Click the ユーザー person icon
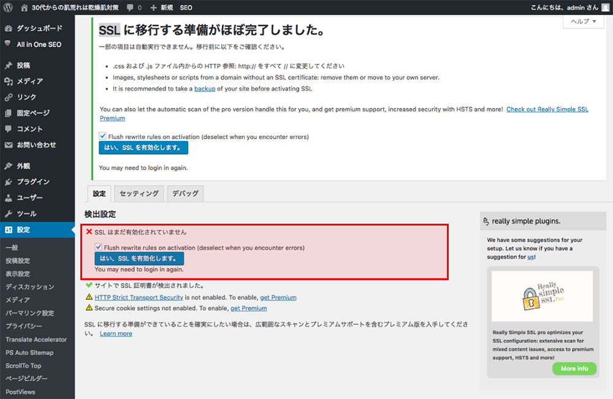This screenshot has width=613, height=399. click(x=8, y=198)
